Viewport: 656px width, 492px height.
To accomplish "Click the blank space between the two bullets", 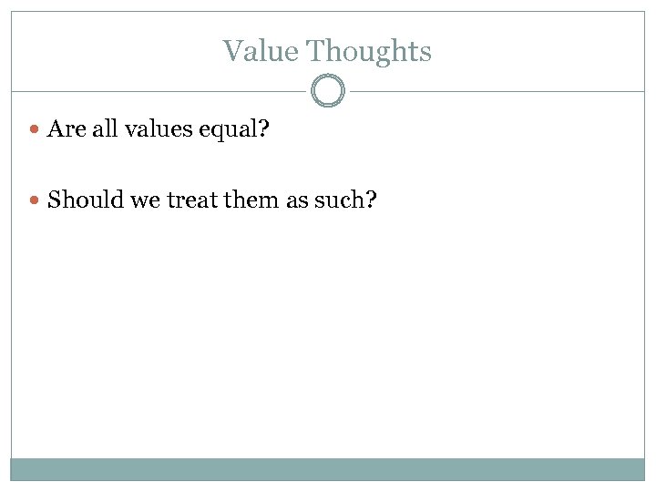I will (x=273, y=164).
